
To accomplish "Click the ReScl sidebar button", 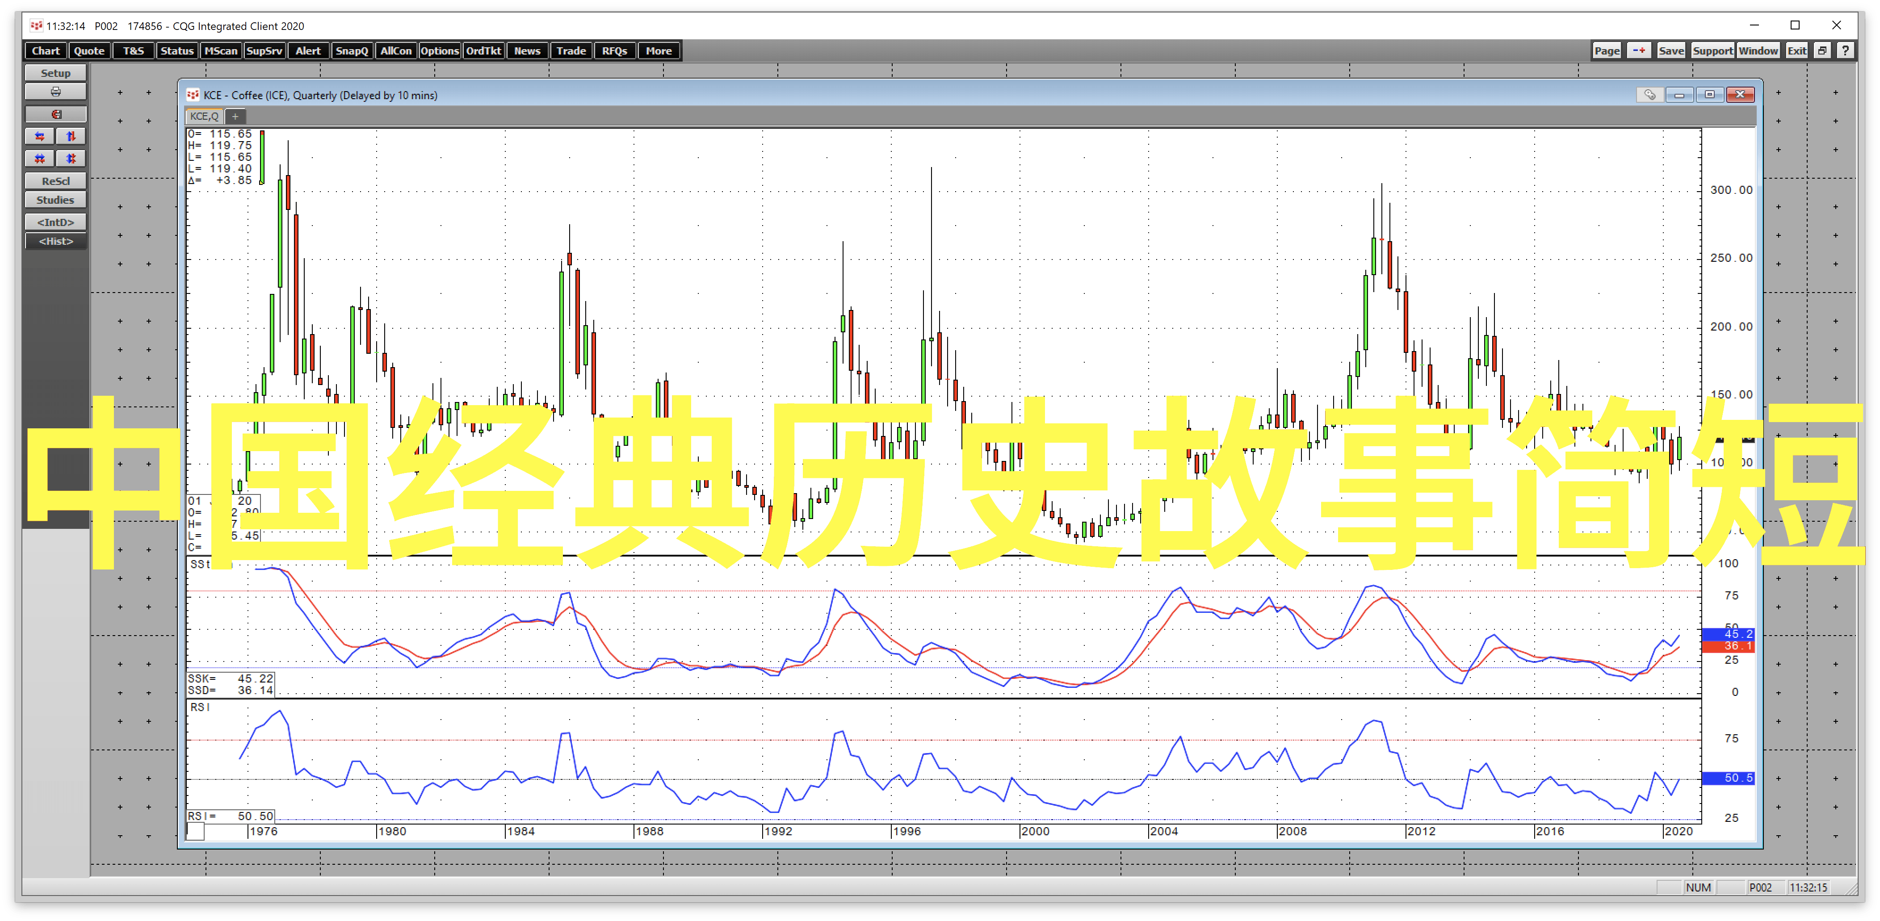I will click(x=55, y=181).
